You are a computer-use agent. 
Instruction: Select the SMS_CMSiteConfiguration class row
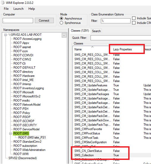(112, 142)
